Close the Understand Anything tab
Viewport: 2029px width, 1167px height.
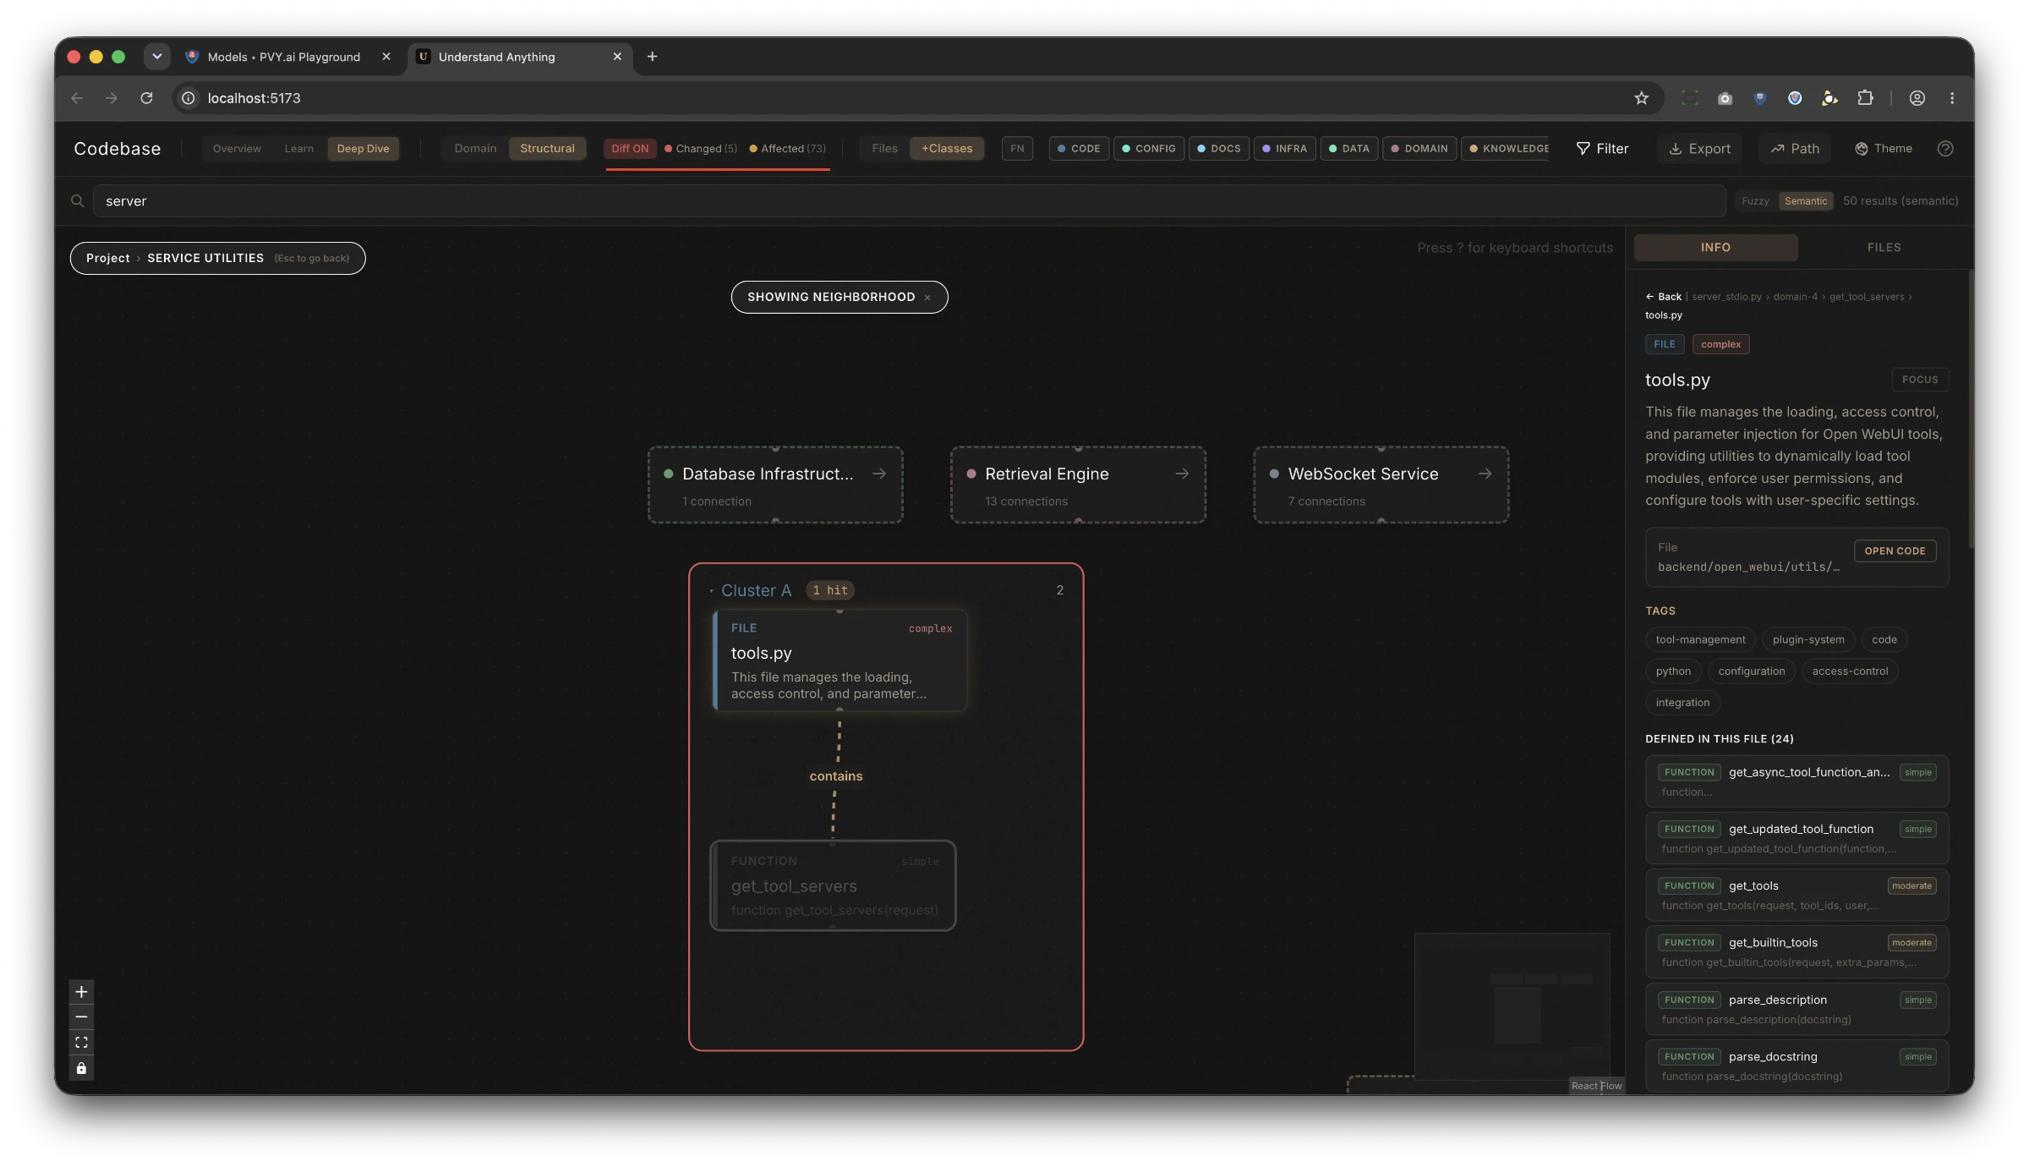click(617, 57)
